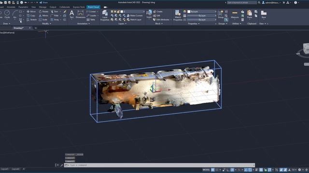Click the Share button
Viewport: 309px width, 173px height.
tap(43, 2)
